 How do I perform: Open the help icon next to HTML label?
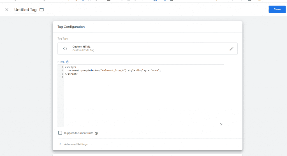coord(68,62)
